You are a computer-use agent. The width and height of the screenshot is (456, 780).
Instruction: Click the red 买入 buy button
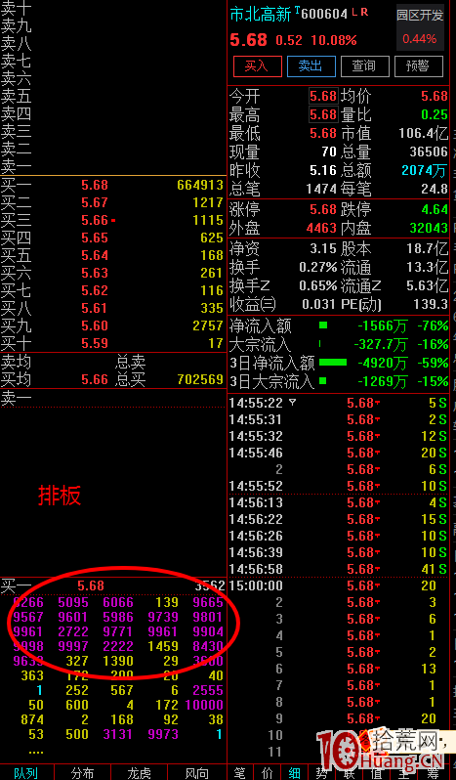point(258,66)
